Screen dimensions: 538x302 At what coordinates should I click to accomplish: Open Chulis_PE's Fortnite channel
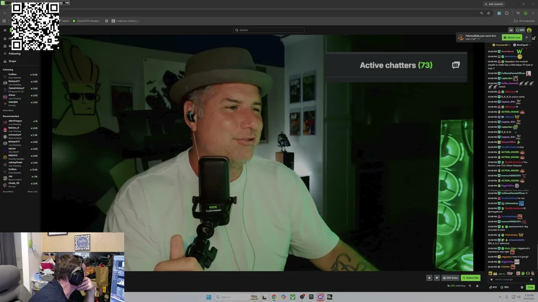click(x=20, y=184)
